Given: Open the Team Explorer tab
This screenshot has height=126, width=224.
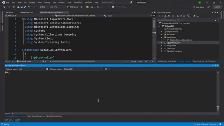Looking at the screenshot, I should [x=198, y=61].
